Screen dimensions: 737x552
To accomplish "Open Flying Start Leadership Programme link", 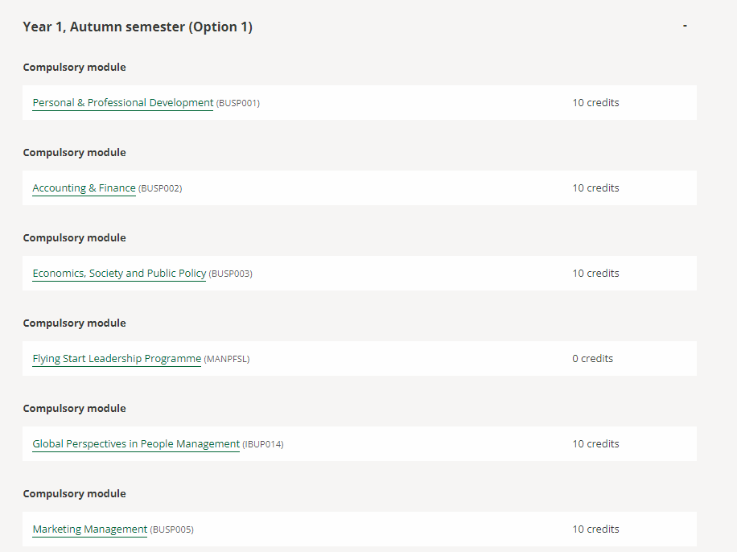I will 117,359.
